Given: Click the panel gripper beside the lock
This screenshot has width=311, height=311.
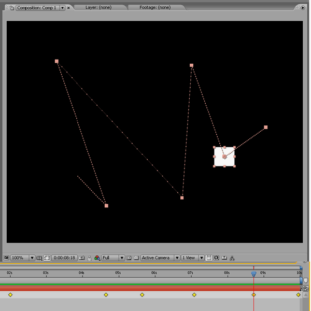Looking at the screenshot, I should (7, 8).
